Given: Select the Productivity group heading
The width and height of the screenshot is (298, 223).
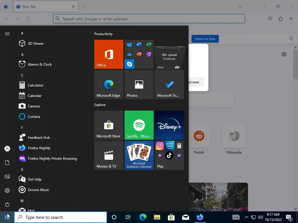Looking at the screenshot, I should tap(103, 34).
